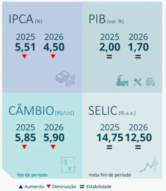Click red down arrow under Câmbio 5,85
Viewport: 166px width, 191px height.
coord(25,147)
